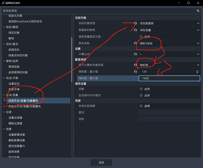Toggle the 忽略 enable checkbox

click(x=141, y=89)
